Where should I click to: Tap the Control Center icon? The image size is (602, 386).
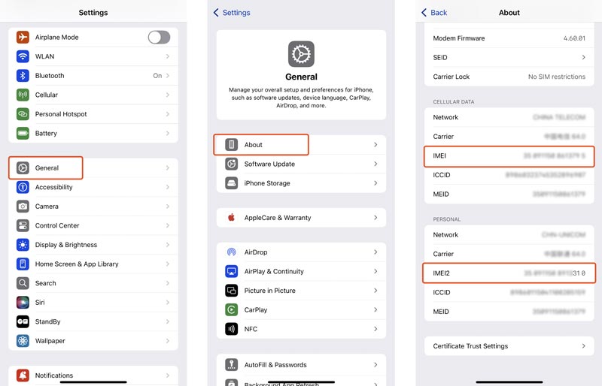pos(23,225)
